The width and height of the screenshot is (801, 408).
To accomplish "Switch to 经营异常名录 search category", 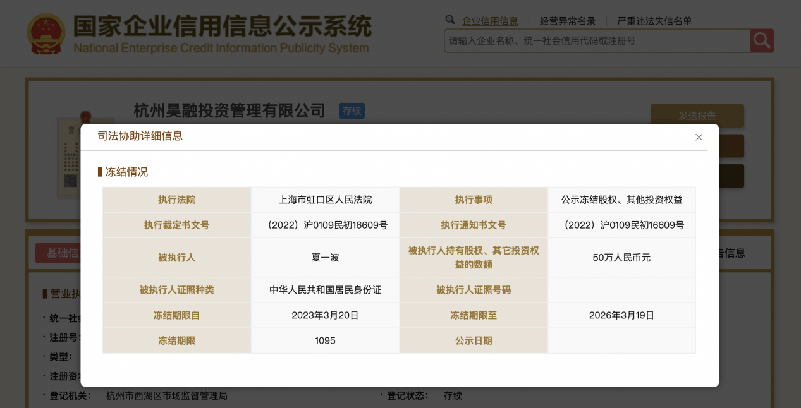I will 567,21.
